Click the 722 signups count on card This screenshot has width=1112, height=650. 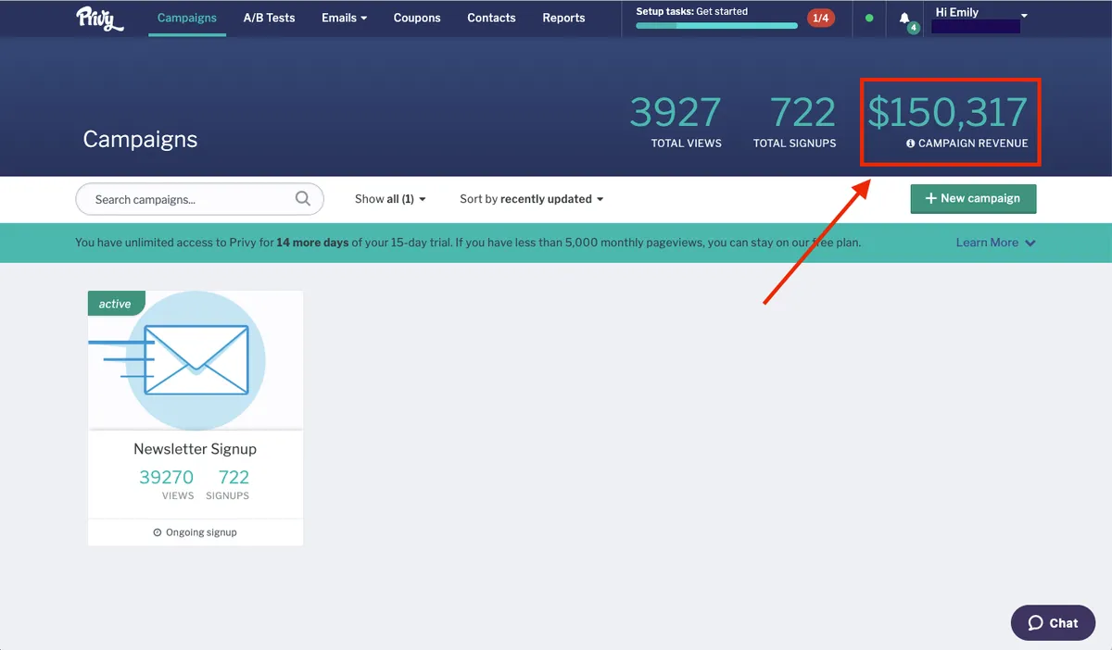pyautogui.click(x=234, y=477)
